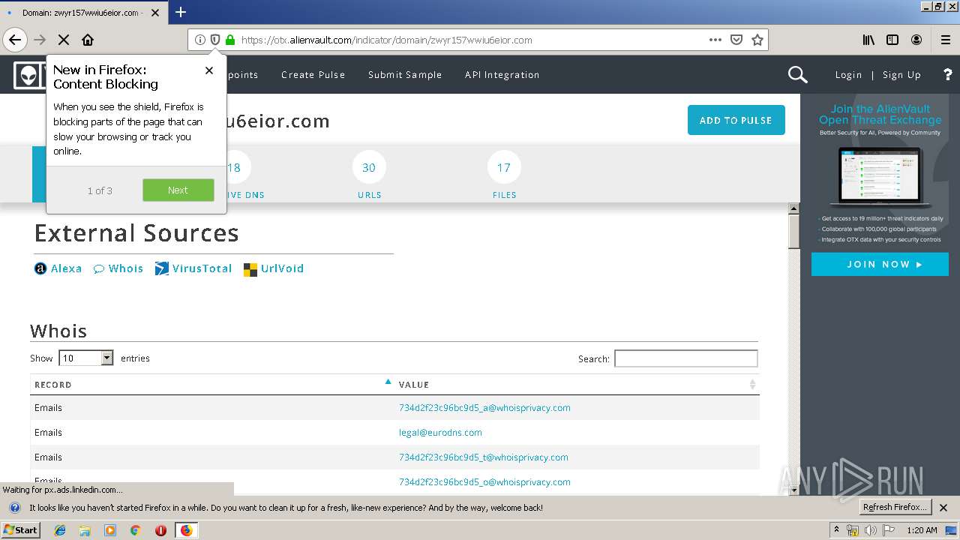Click the page scrollbar up arrow
The width and height of the screenshot is (960, 540).
pos(794,208)
